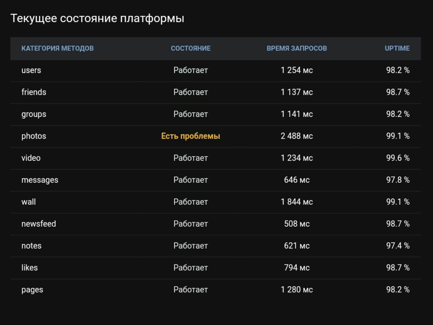433x325 pixels.
Task: Click the 'Работает' status for messages
Action: tap(190, 180)
